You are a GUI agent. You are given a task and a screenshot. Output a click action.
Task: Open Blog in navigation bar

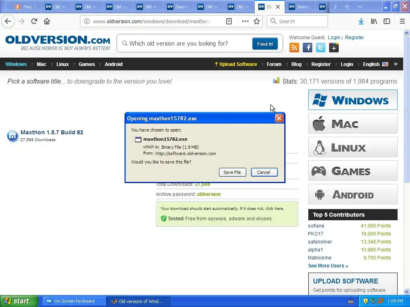click(296, 64)
